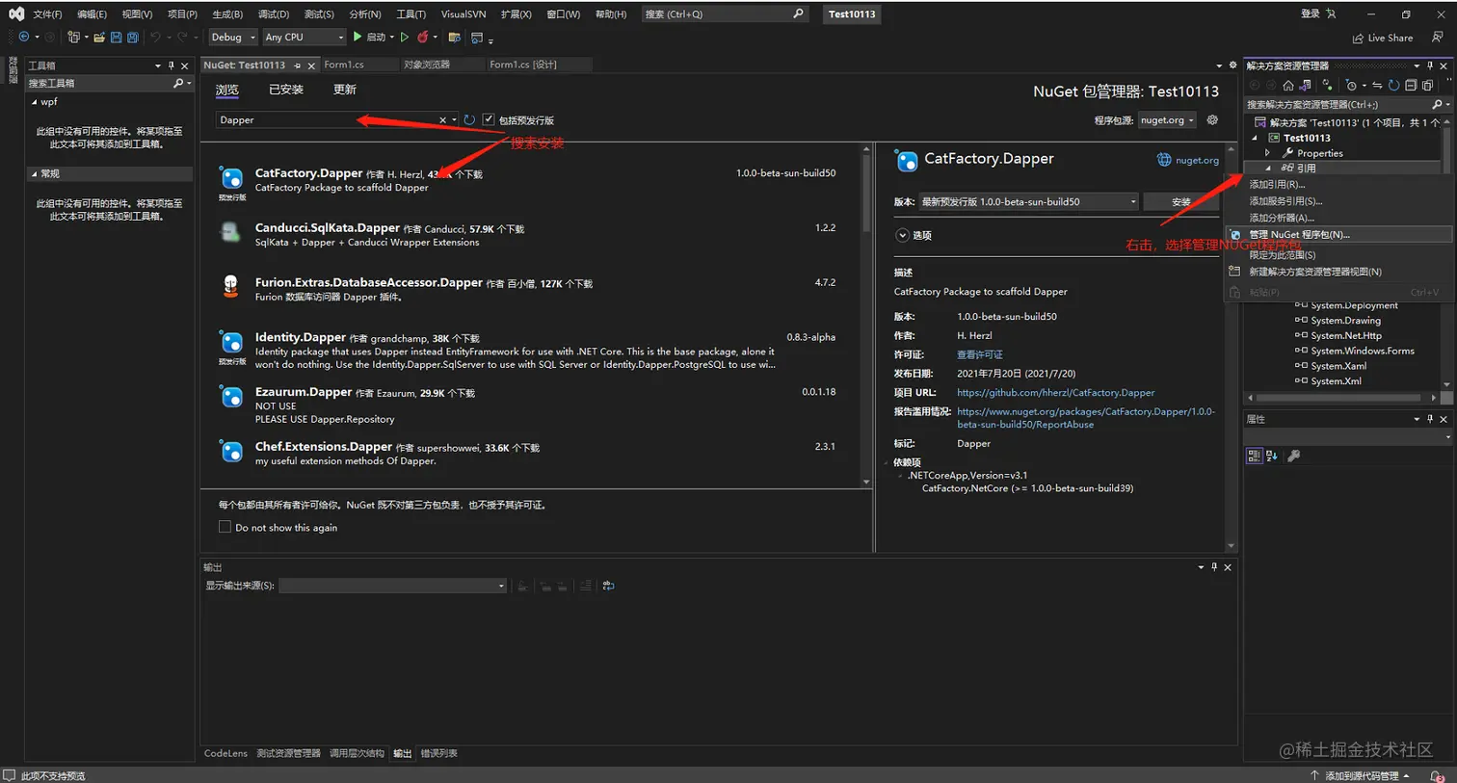Click the sync with active document icon

coord(1377,86)
